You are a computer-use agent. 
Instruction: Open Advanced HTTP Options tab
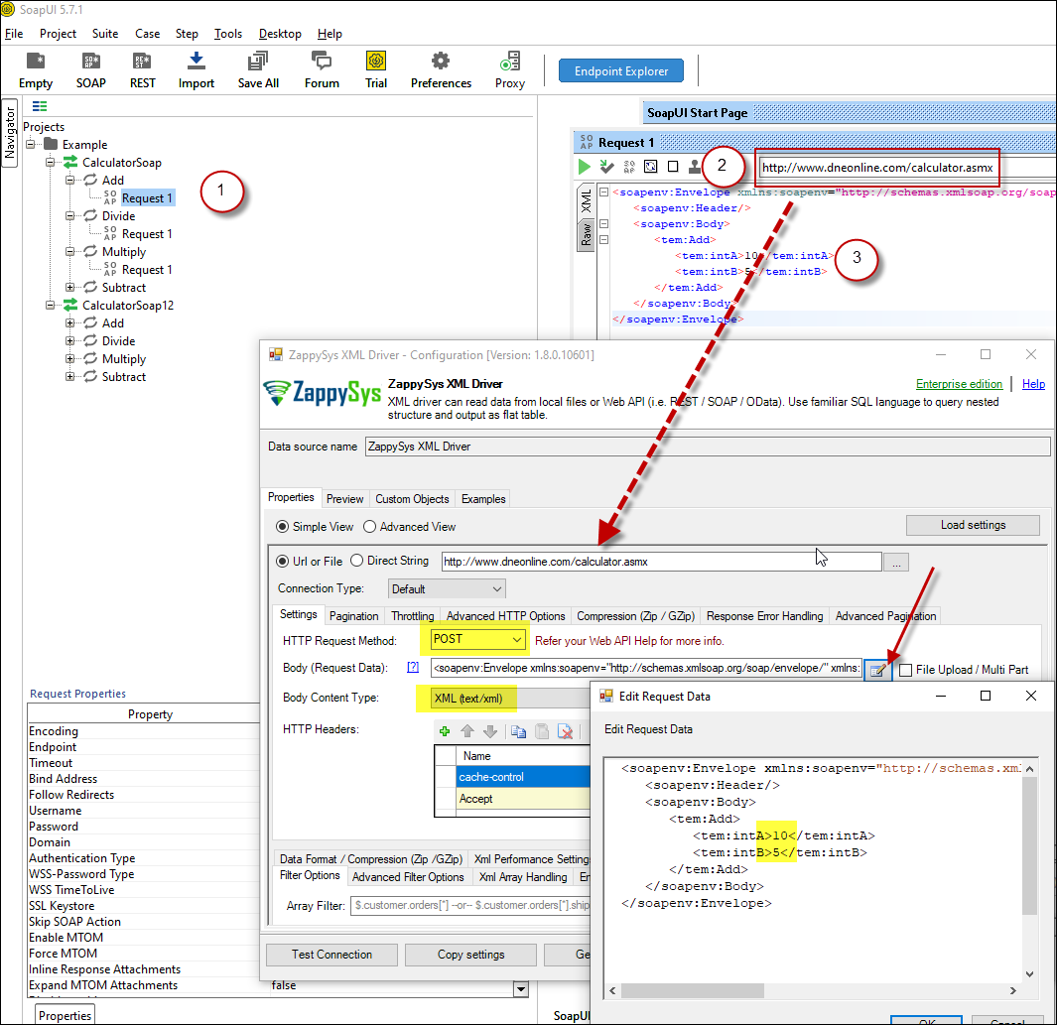click(x=505, y=616)
